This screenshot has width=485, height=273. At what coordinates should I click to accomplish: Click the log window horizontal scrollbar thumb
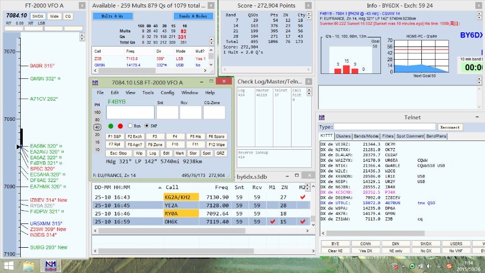[172, 231]
